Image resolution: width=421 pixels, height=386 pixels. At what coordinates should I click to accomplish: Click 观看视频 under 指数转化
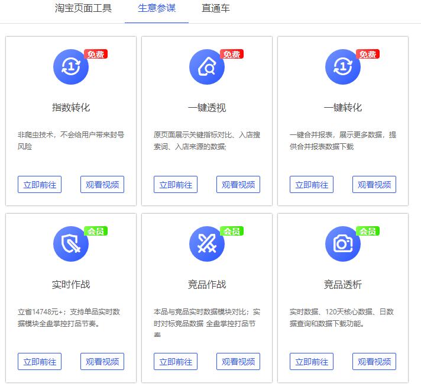[102, 184]
